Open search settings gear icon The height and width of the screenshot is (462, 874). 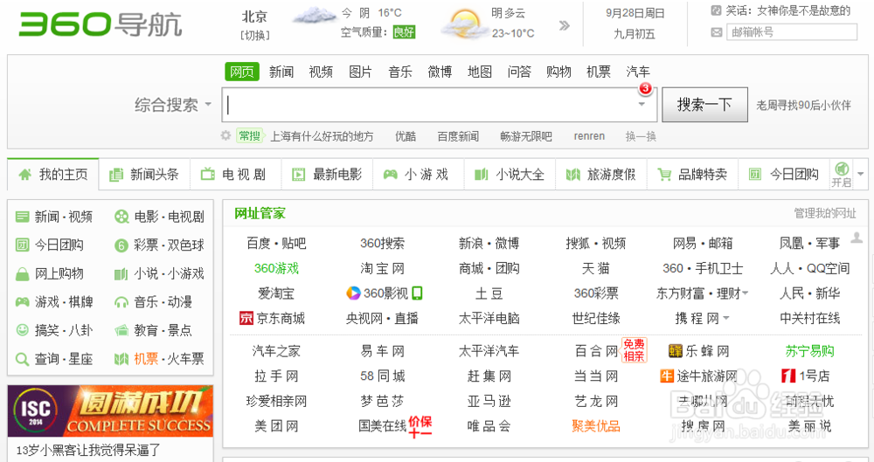(225, 135)
